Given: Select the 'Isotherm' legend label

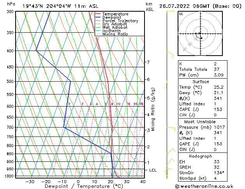Looking at the screenshot, I should tap(111, 31).
